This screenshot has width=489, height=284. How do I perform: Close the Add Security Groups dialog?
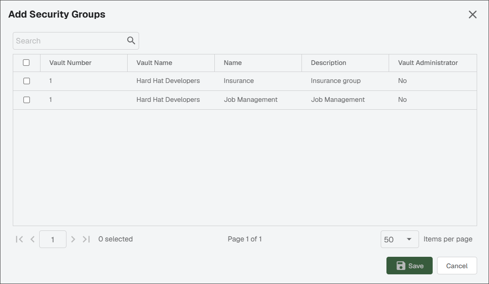[472, 14]
